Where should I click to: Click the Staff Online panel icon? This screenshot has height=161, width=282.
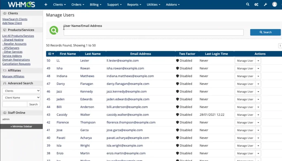tap(5, 113)
